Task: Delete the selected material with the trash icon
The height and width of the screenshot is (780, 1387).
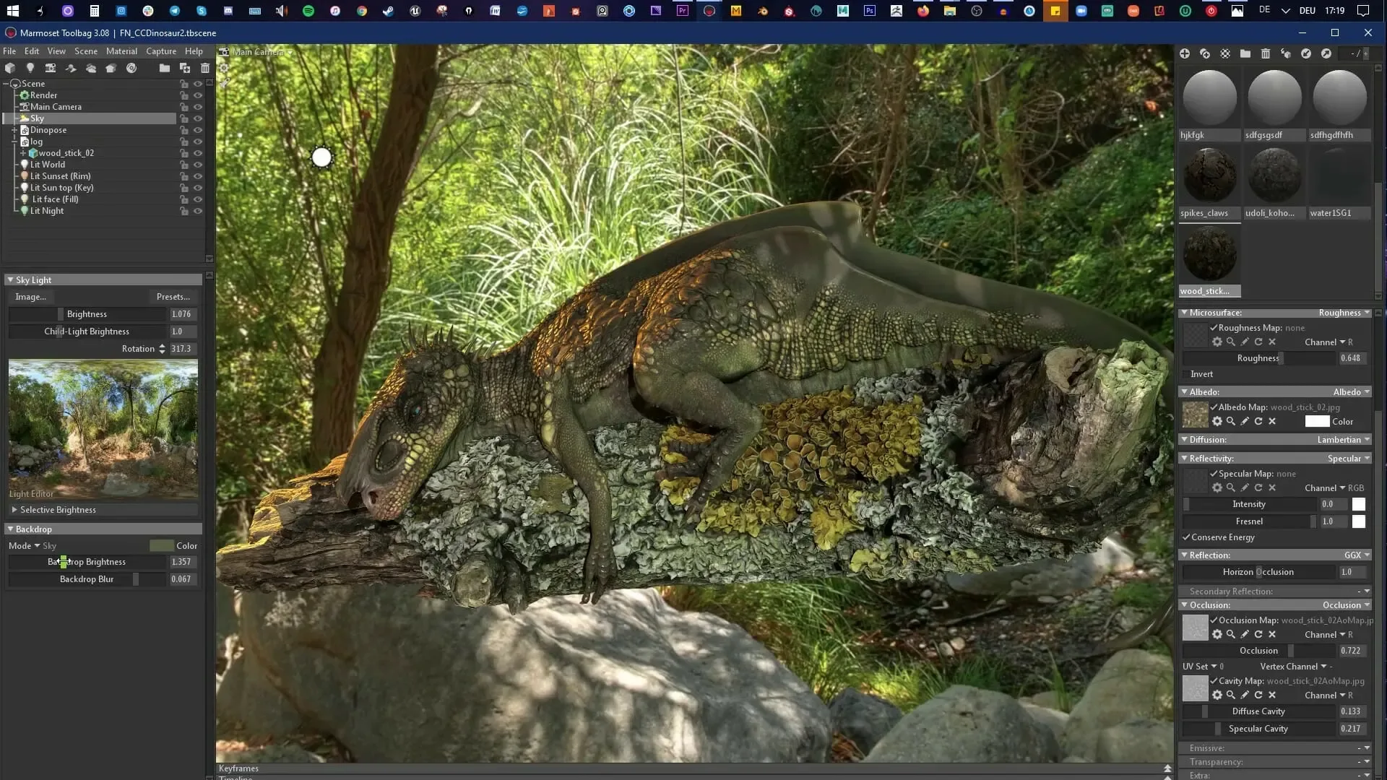Action: pyautogui.click(x=1266, y=53)
